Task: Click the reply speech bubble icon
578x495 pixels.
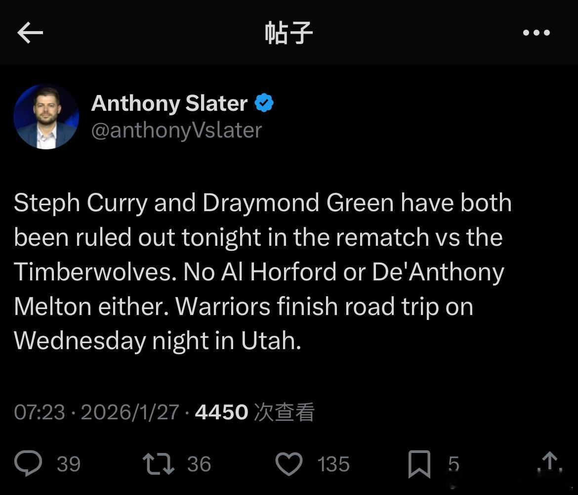Action: pos(28,464)
